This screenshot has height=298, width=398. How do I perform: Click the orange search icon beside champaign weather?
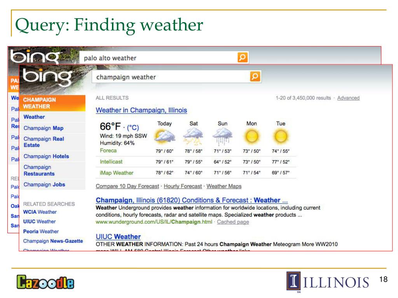click(255, 76)
